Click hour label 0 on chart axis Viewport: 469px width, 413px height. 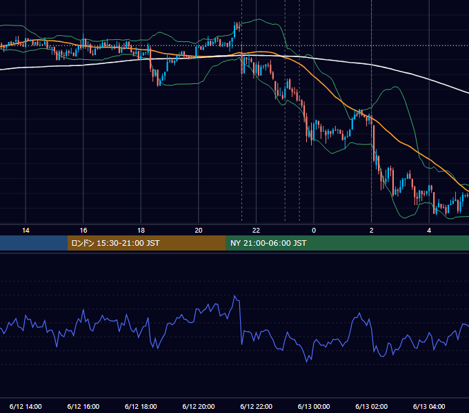point(314,231)
